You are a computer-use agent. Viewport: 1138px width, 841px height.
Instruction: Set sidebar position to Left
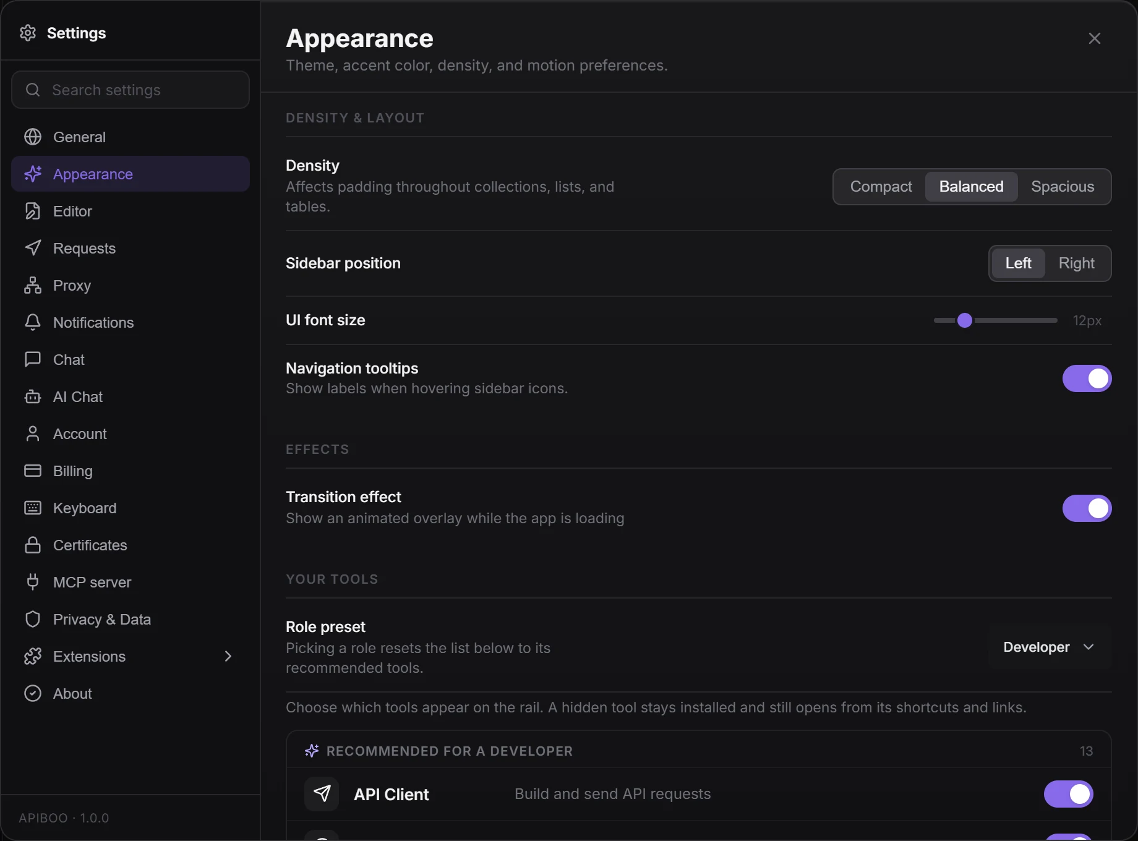pos(1018,263)
